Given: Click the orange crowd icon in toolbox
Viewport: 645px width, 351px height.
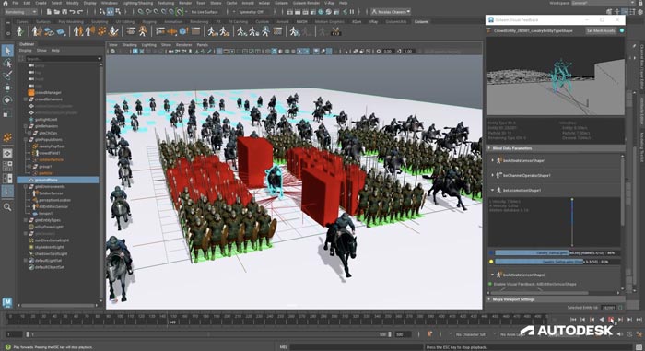Looking at the screenshot, I should click(7, 137).
